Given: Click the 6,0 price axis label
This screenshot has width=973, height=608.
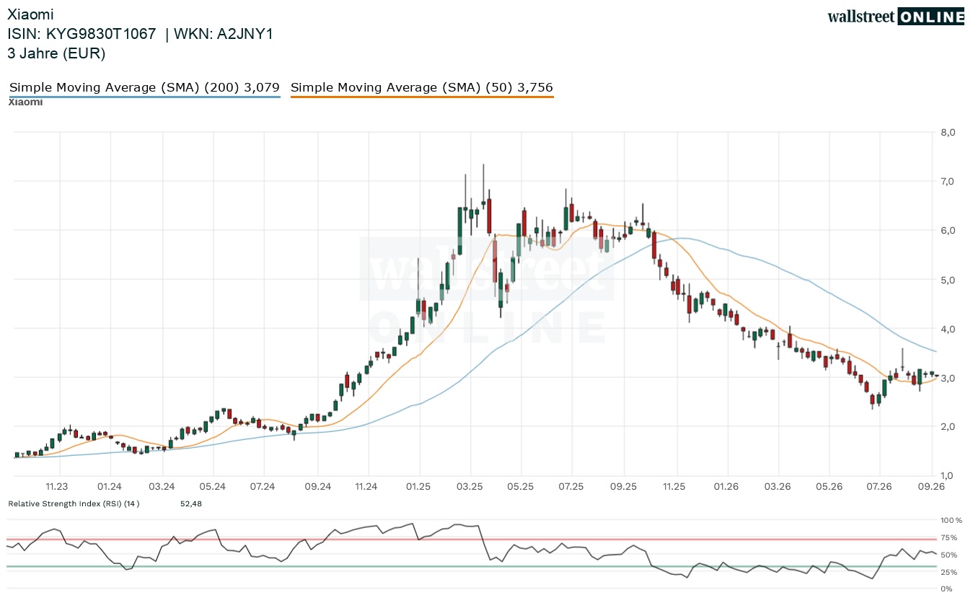Looking at the screenshot, I should 947,230.
